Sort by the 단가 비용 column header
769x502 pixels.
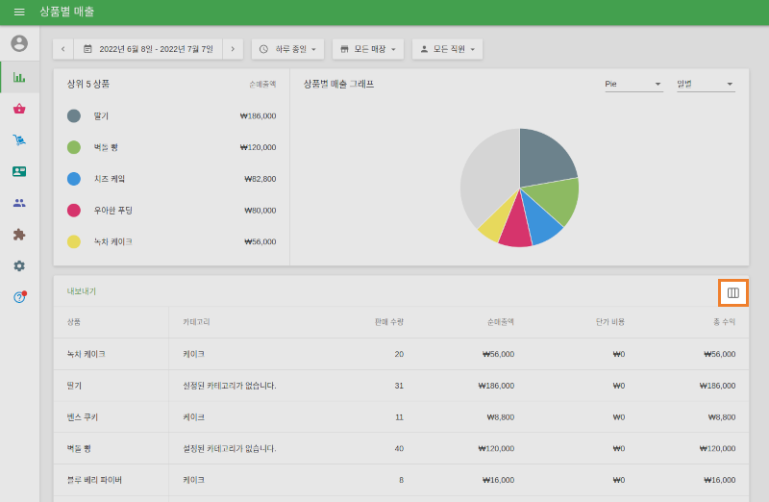coord(610,322)
